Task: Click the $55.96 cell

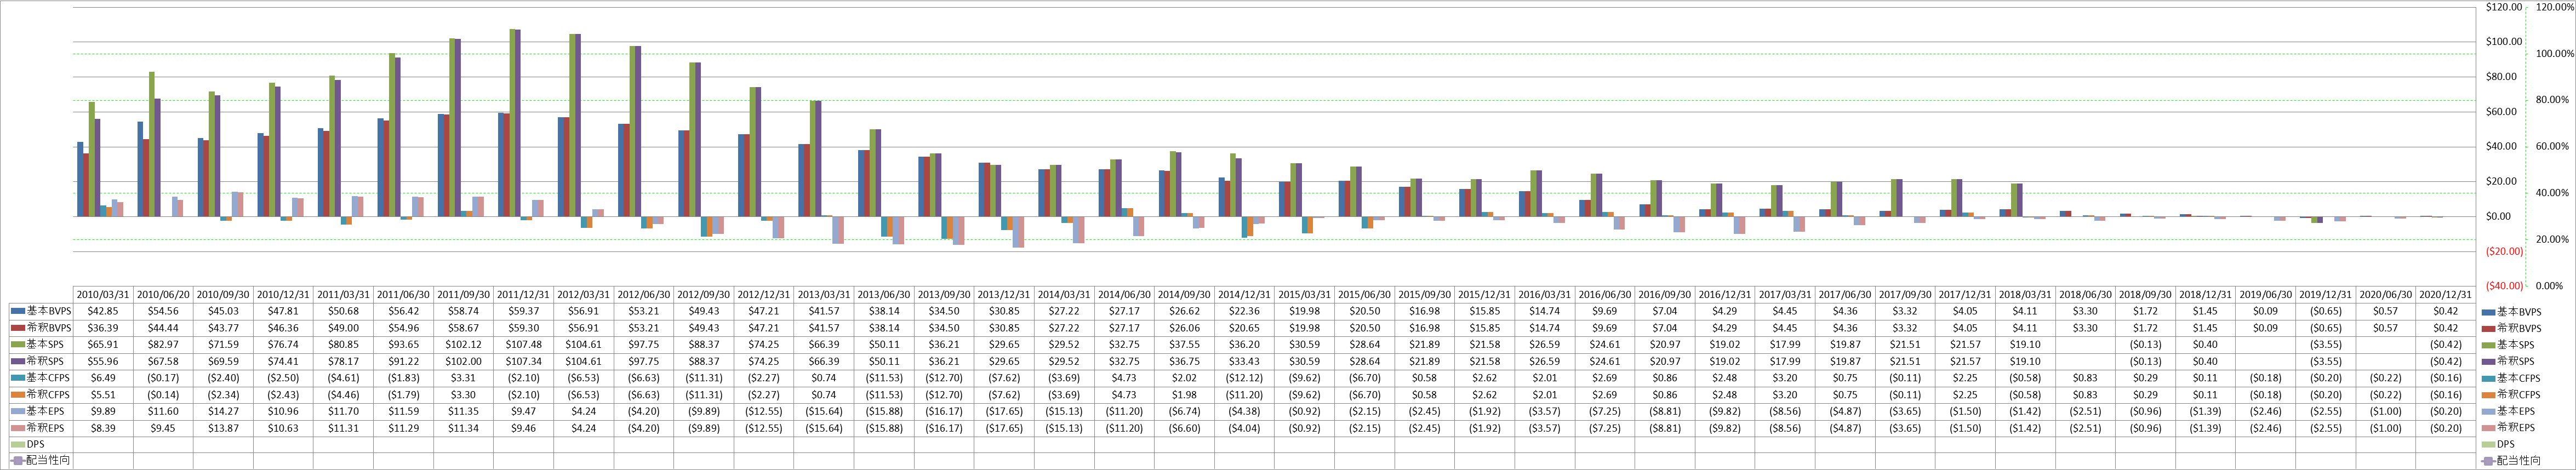Action: pos(103,361)
